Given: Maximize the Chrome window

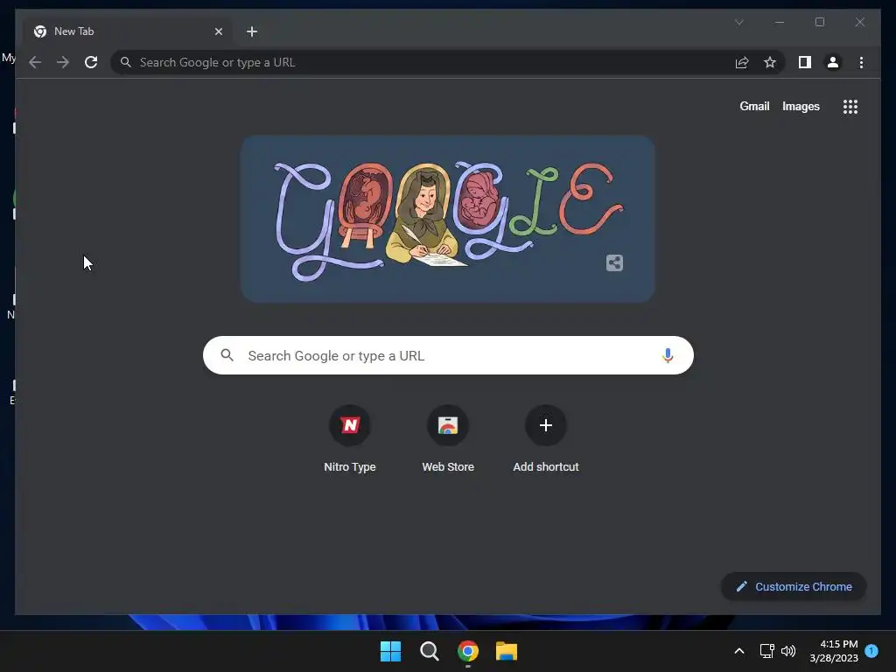Looking at the screenshot, I should coord(819,22).
